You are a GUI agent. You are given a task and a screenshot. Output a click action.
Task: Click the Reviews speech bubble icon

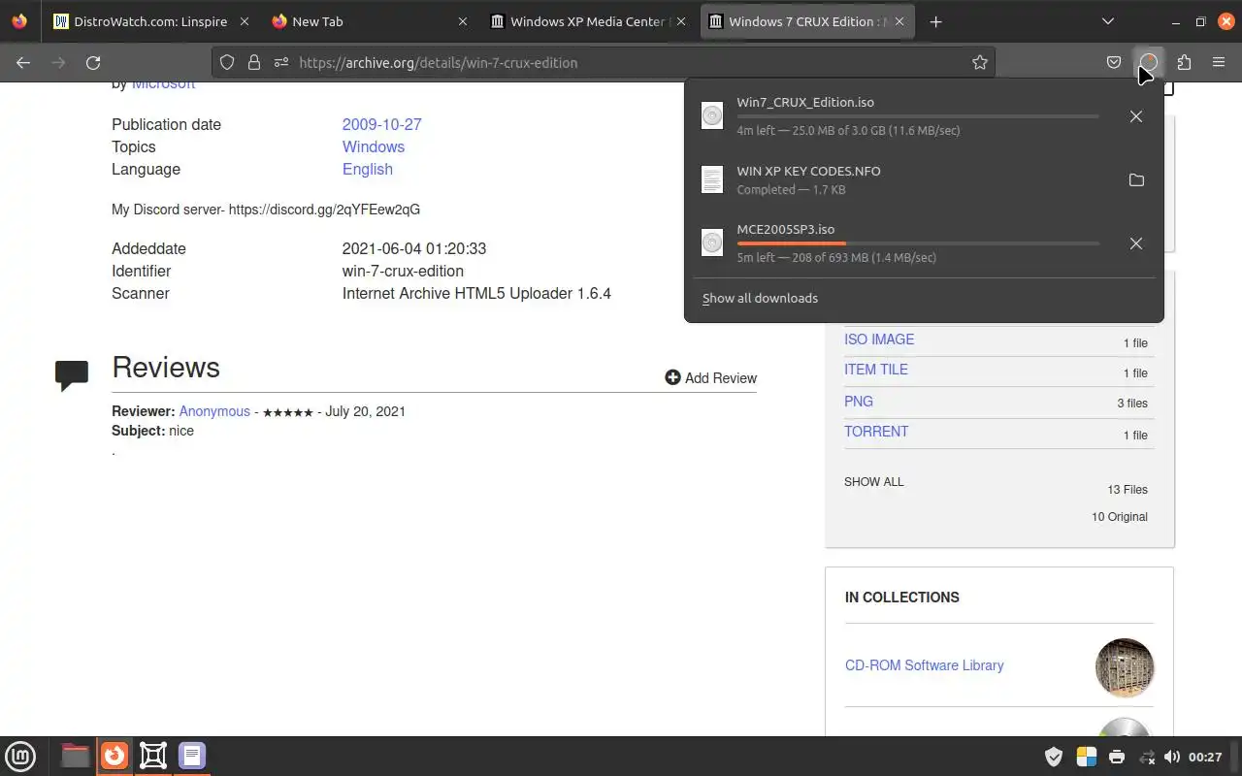72,374
